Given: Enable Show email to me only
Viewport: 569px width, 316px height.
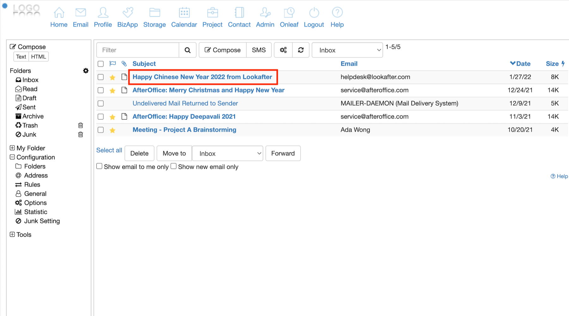Looking at the screenshot, I should pos(99,166).
